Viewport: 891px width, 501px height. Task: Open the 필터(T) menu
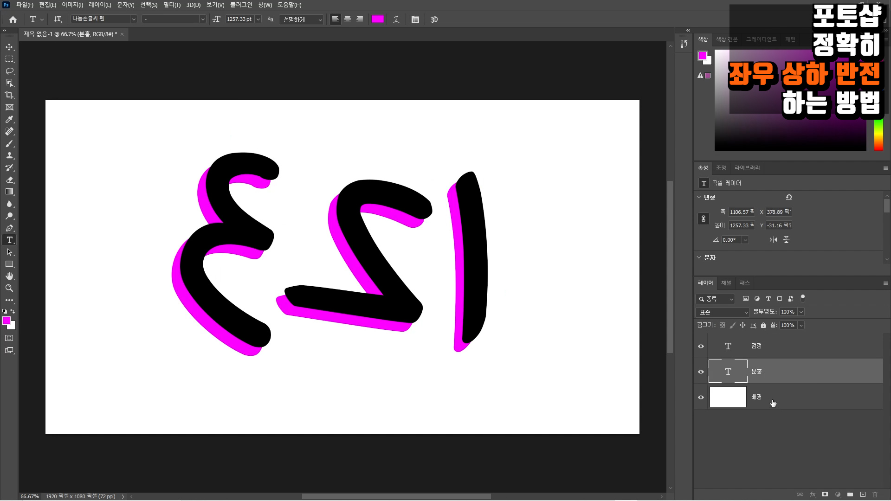point(172,5)
